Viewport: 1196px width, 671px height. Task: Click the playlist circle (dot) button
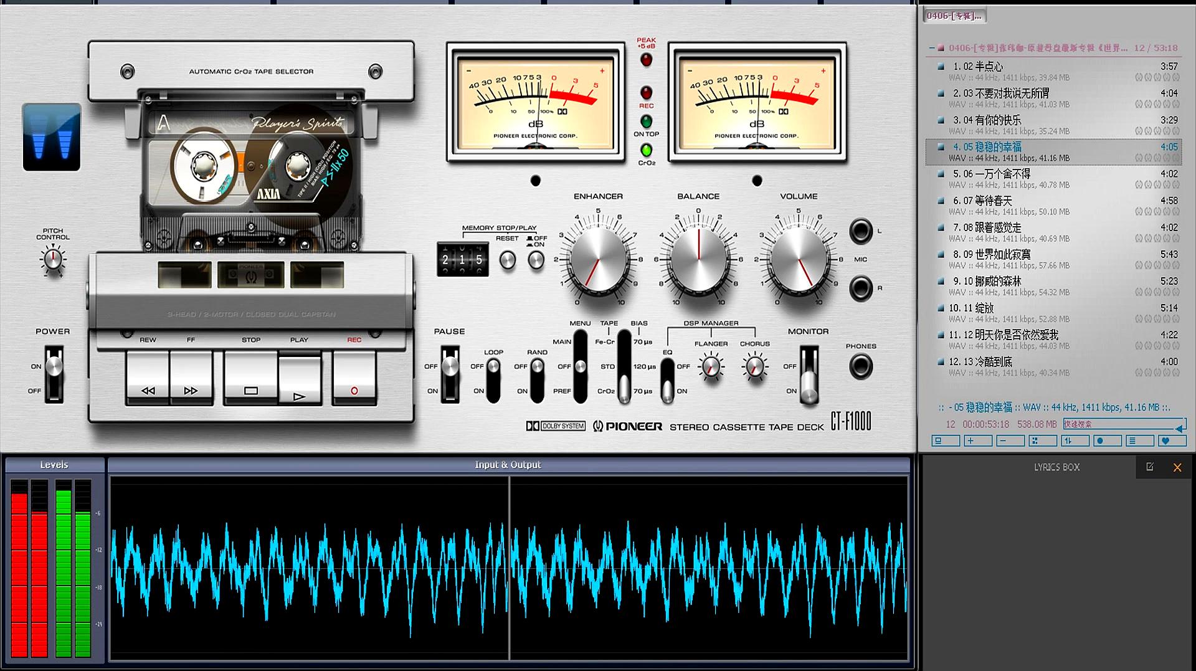click(x=1108, y=441)
